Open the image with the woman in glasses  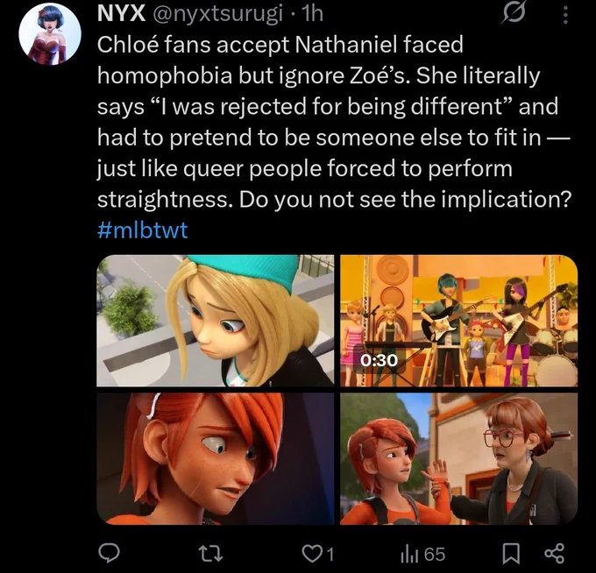pos(458,458)
